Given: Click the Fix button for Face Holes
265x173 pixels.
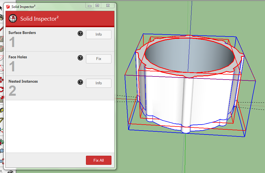Looking at the screenshot, I should [98, 59].
